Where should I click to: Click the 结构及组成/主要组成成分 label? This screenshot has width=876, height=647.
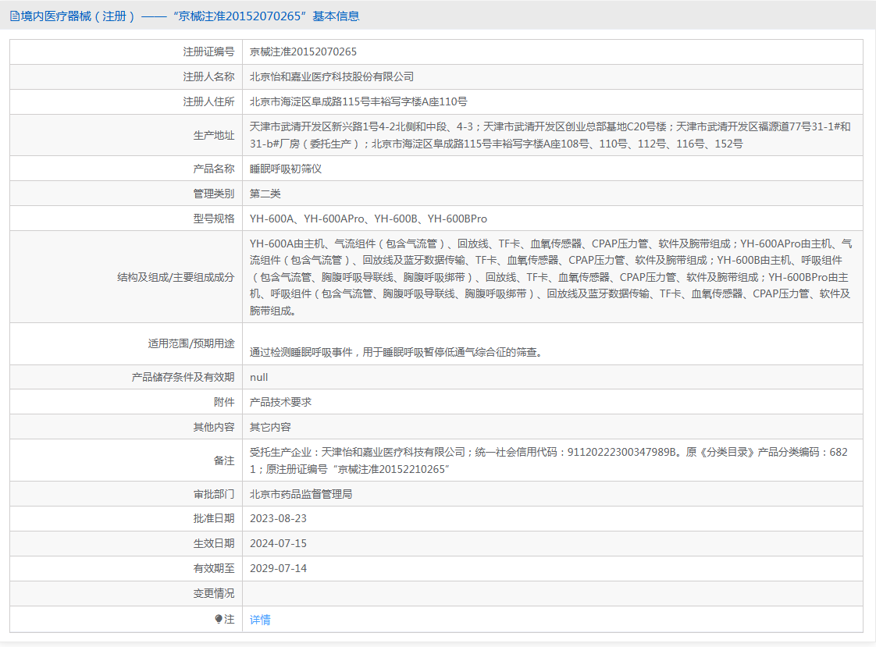pos(176,277)
